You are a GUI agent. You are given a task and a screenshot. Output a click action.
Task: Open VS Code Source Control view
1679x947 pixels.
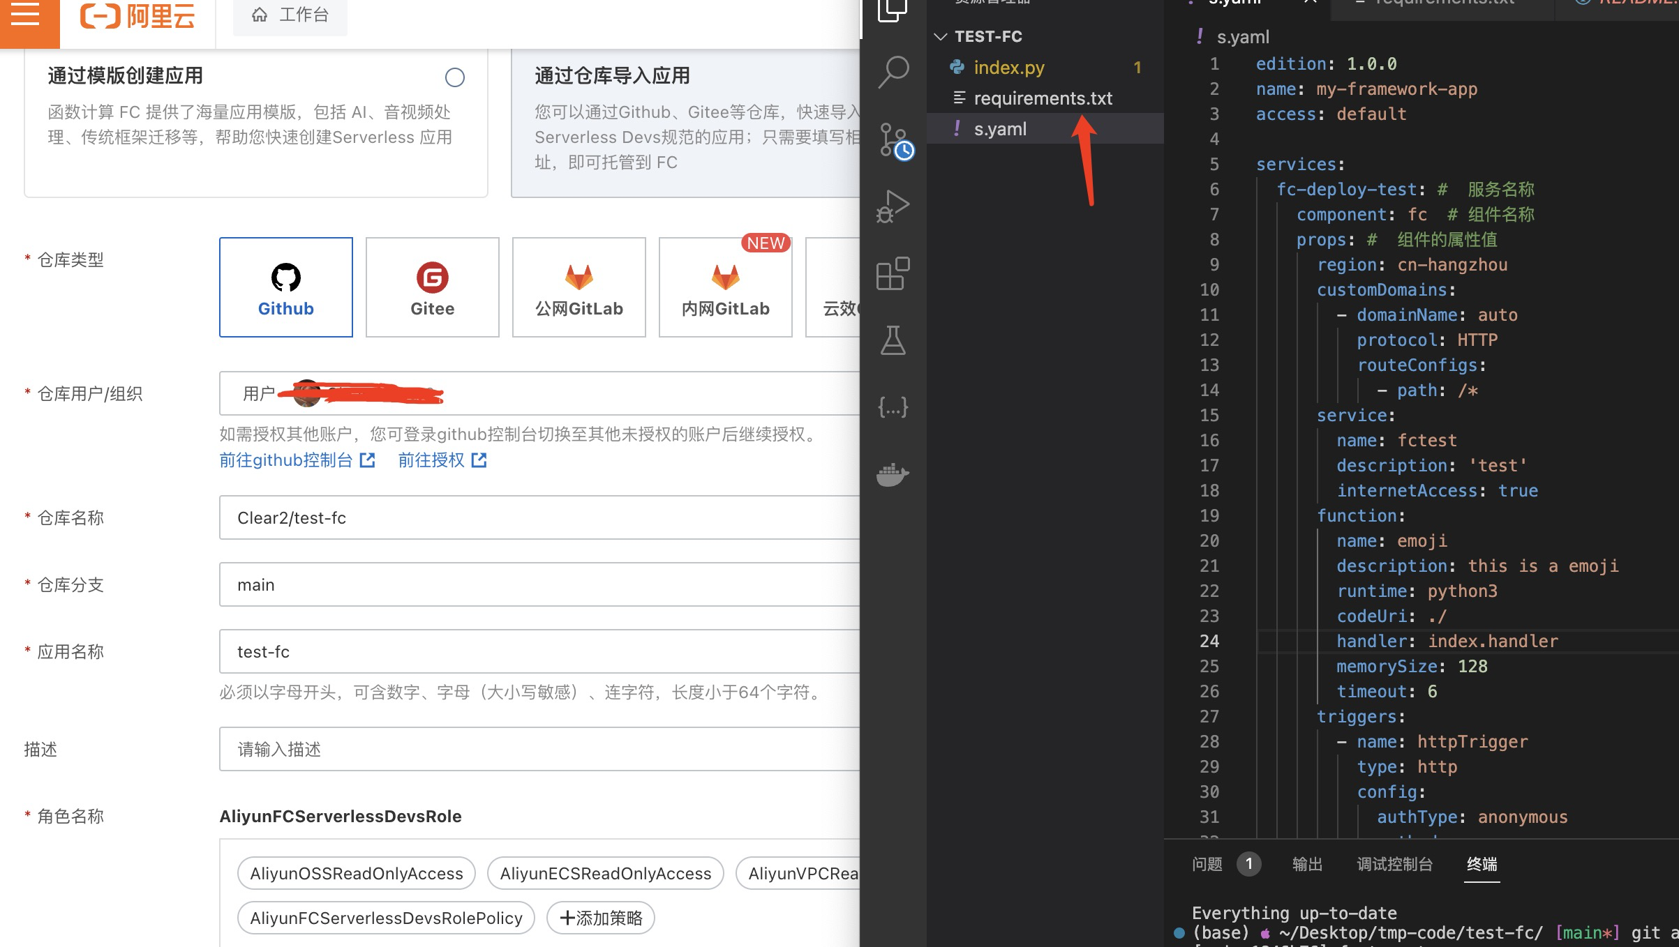tap(895, 142)
